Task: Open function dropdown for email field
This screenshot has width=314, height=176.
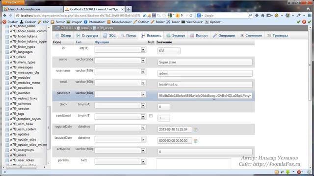Action: [120, 83]
